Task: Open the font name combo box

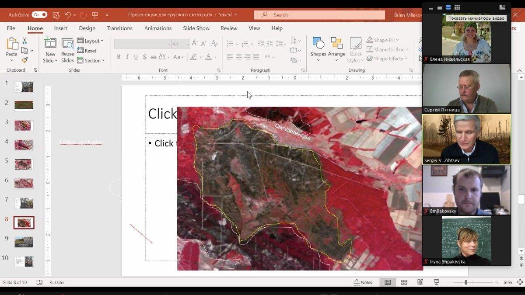Action: coord(143,44)
